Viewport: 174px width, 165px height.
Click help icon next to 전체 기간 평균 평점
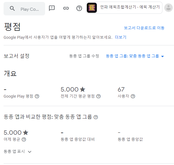(98, 96)
